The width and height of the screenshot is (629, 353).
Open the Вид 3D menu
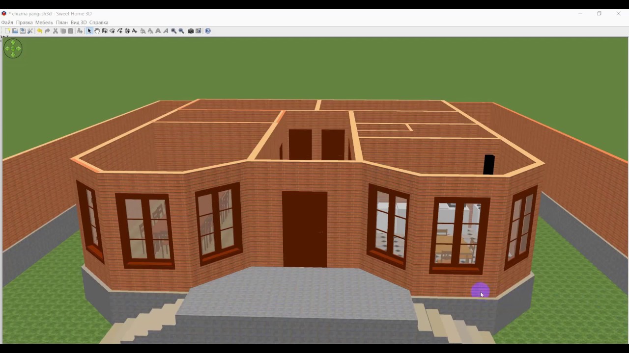pos(79,23)
